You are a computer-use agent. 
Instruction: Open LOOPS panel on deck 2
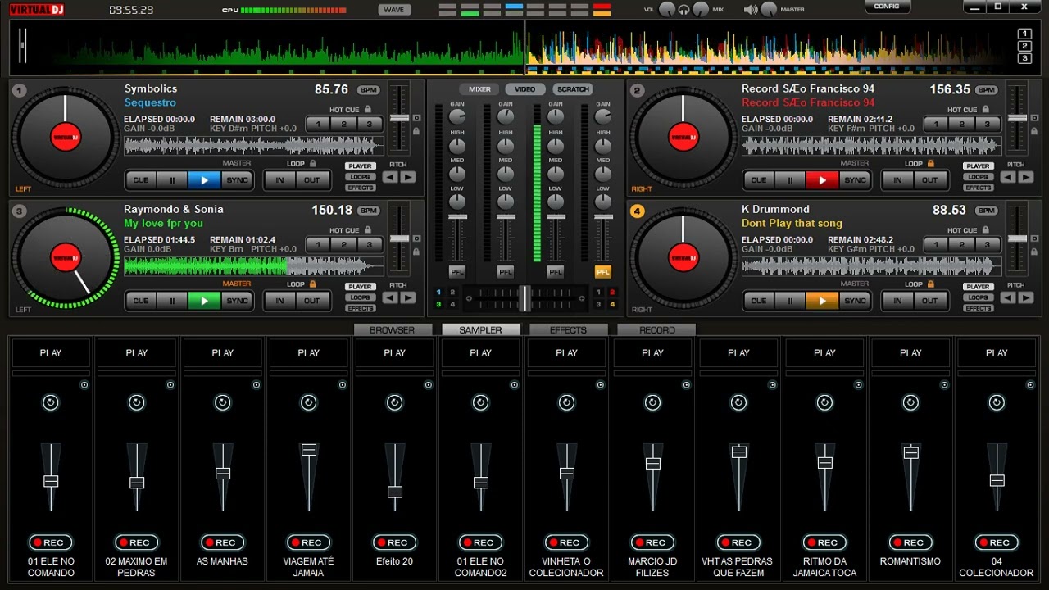tap(978, 177)
